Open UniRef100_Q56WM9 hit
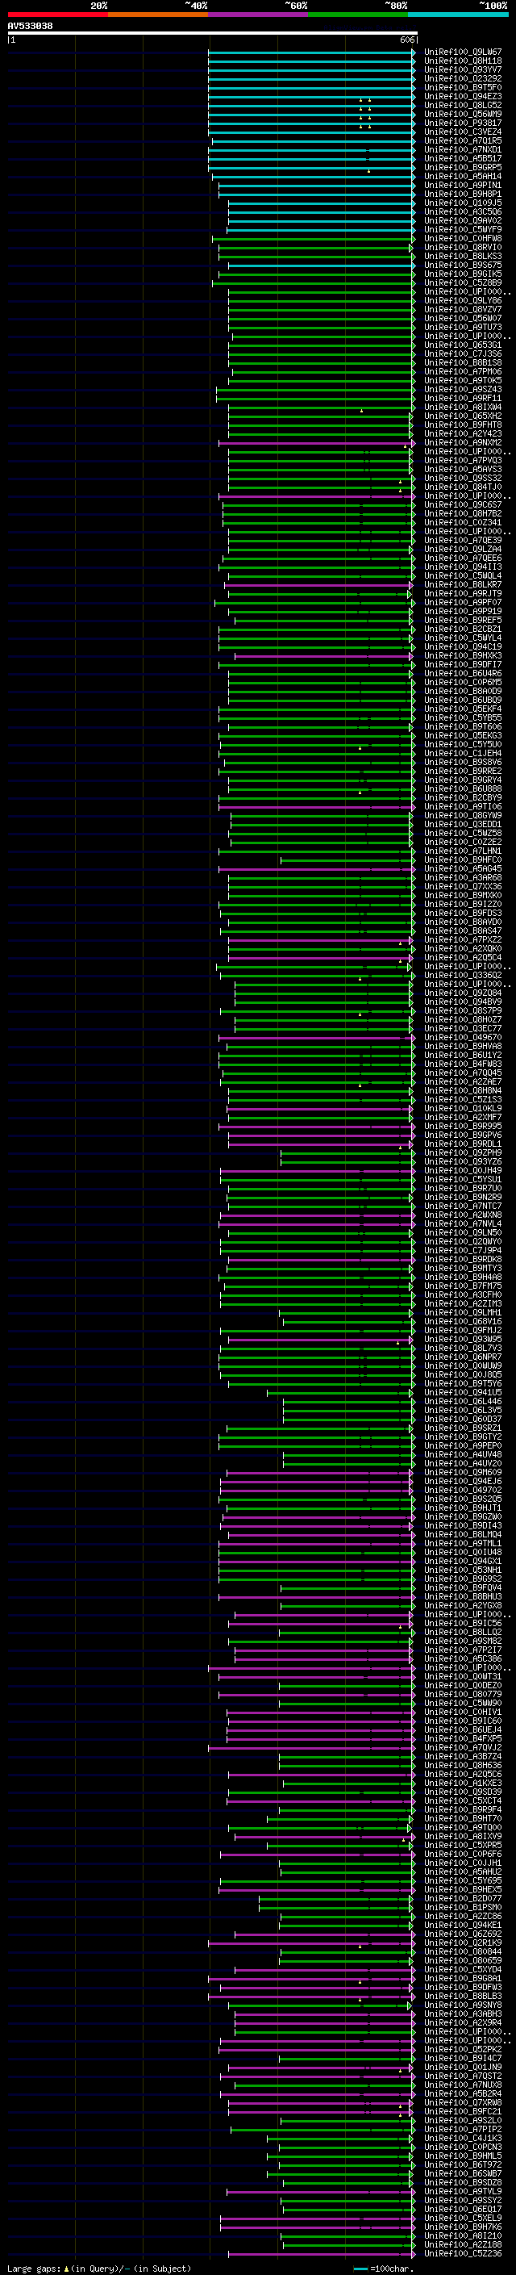The width and height of the screenshot is (516, 2275). point(463,114)
